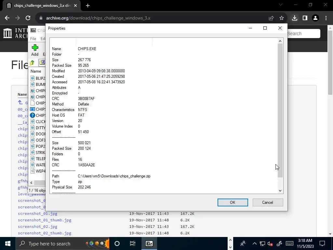The image size is (333, 250).
Task: Select the WEP4 file icon in 7-Zip
Action: [x=33, y=171]
